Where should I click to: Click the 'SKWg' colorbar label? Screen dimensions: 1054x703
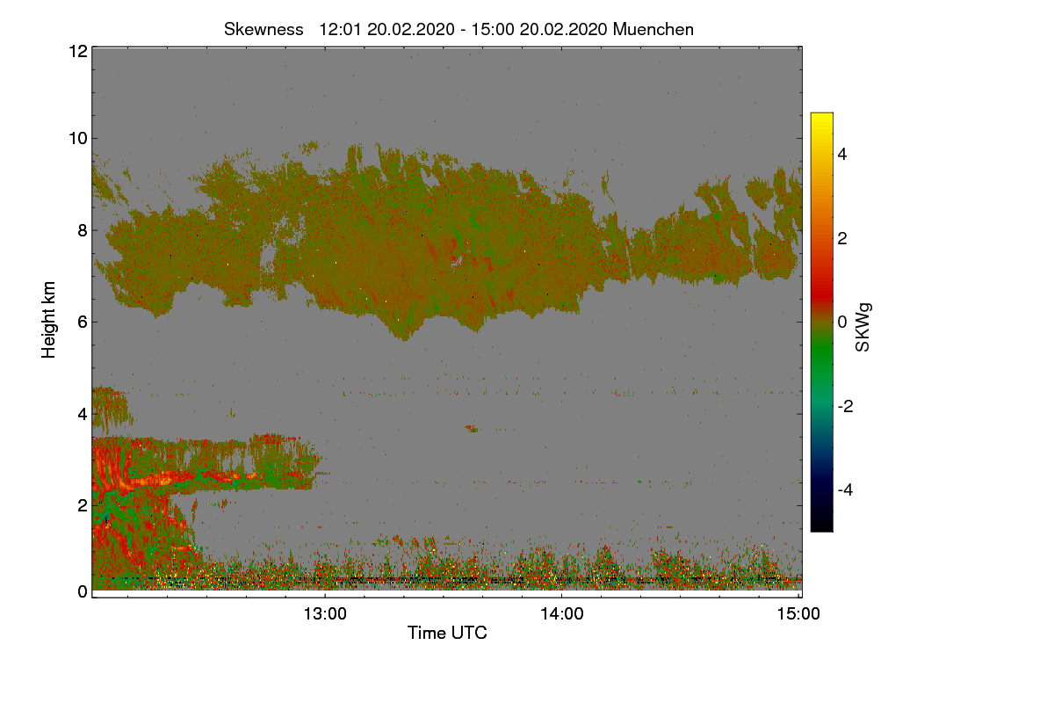[x=863, y=328]
